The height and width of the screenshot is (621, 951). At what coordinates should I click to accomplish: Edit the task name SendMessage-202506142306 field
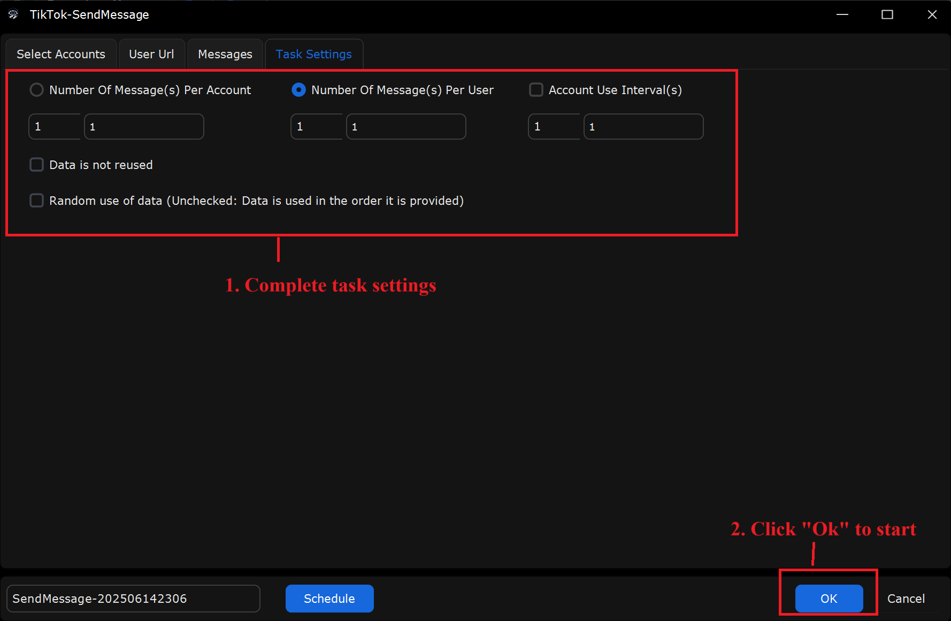[133, 599]
